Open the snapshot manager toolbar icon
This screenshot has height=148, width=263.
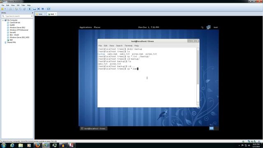coord(24,9)
